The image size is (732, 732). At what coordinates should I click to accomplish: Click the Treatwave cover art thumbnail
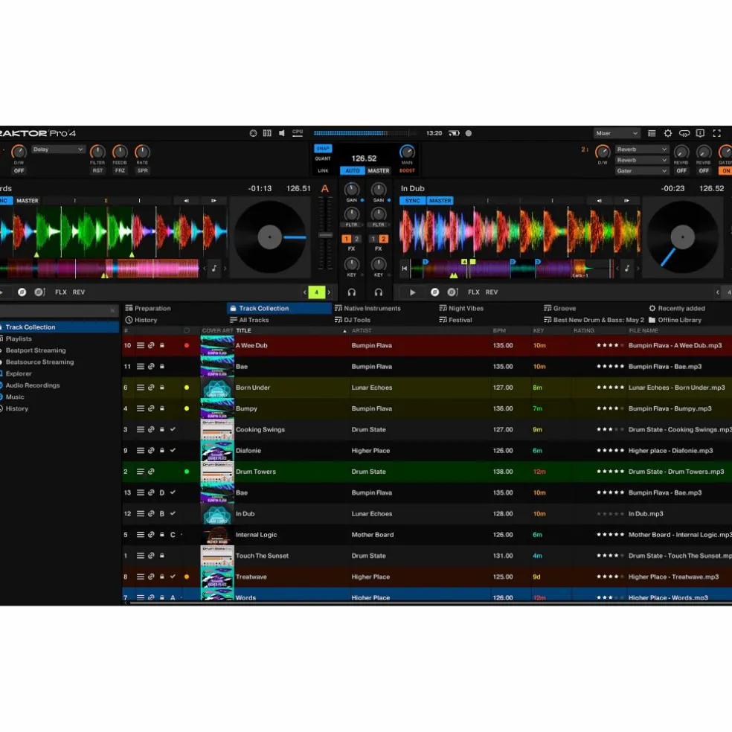click(x=217, y=577)
